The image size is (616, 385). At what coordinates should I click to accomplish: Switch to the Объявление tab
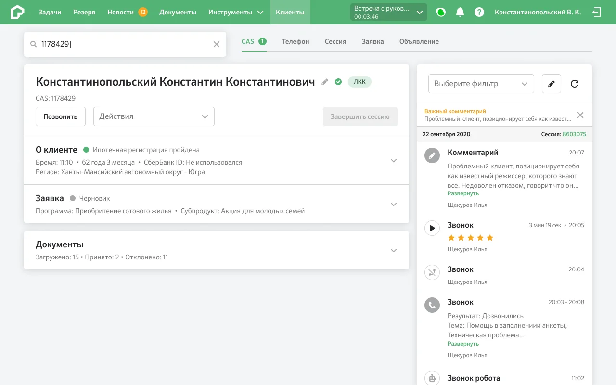pyautogui.click(x=419, y=41)
